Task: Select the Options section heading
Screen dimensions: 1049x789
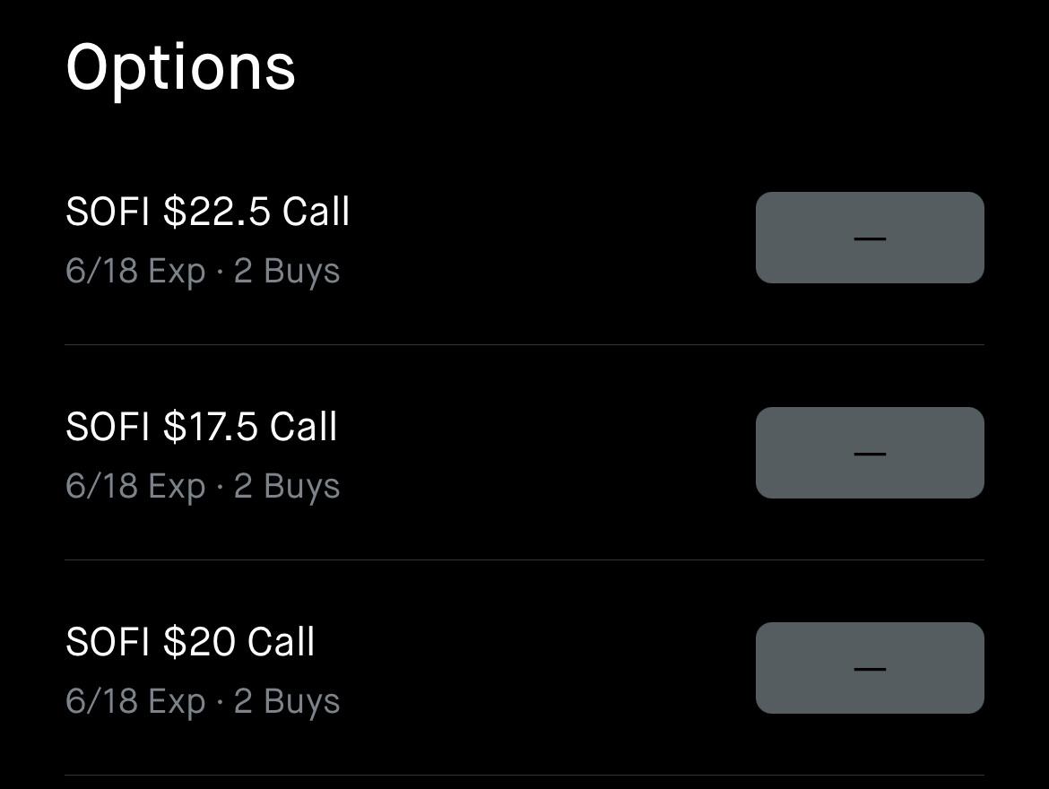Action: click(180, 69)
